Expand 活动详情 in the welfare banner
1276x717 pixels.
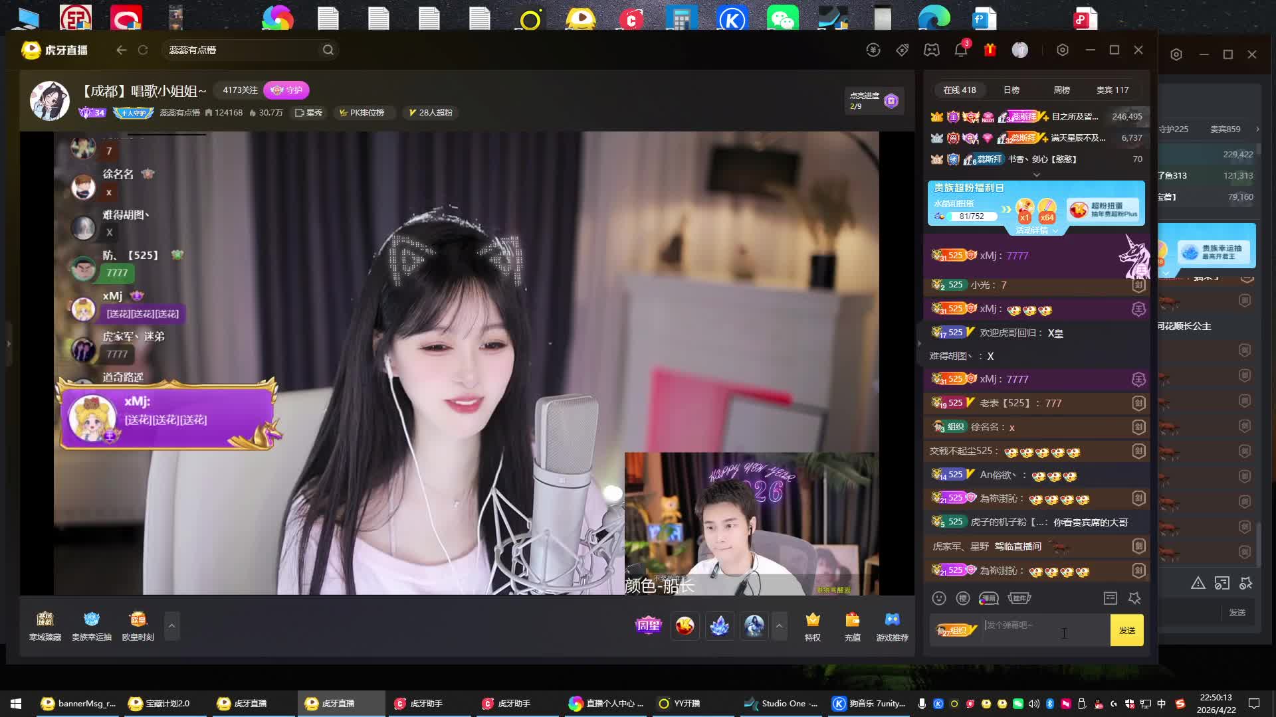pyautogui.click(x=1036, y=230)
